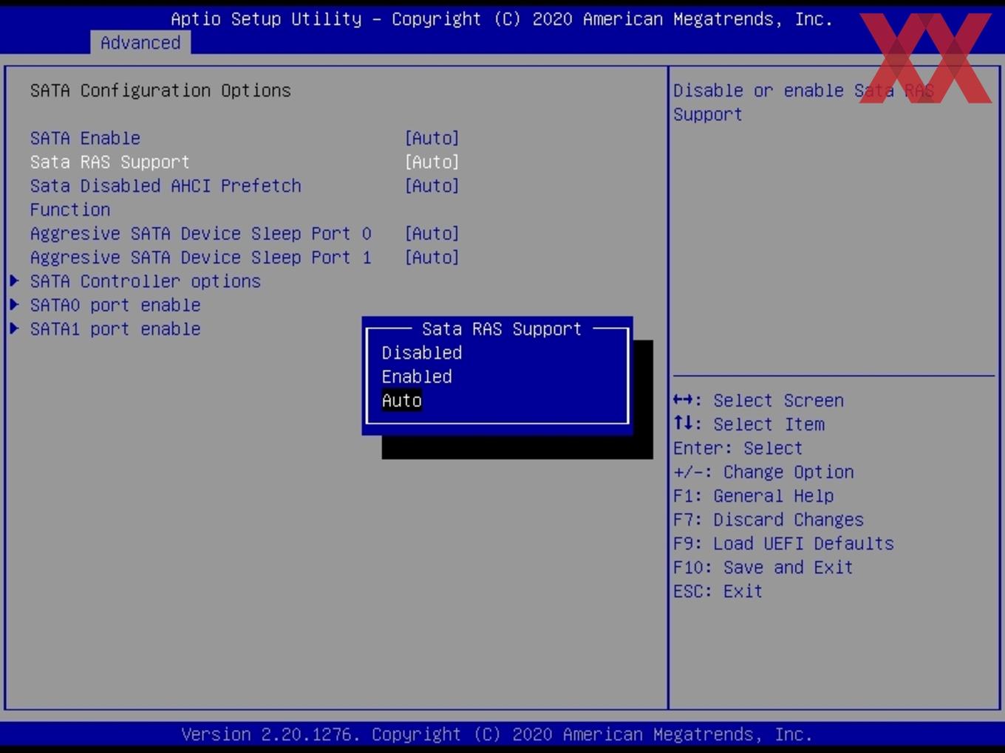Open the SATA0 port enable submenu
Viewport: 1005px width, 753px height.
click(115, 305)
